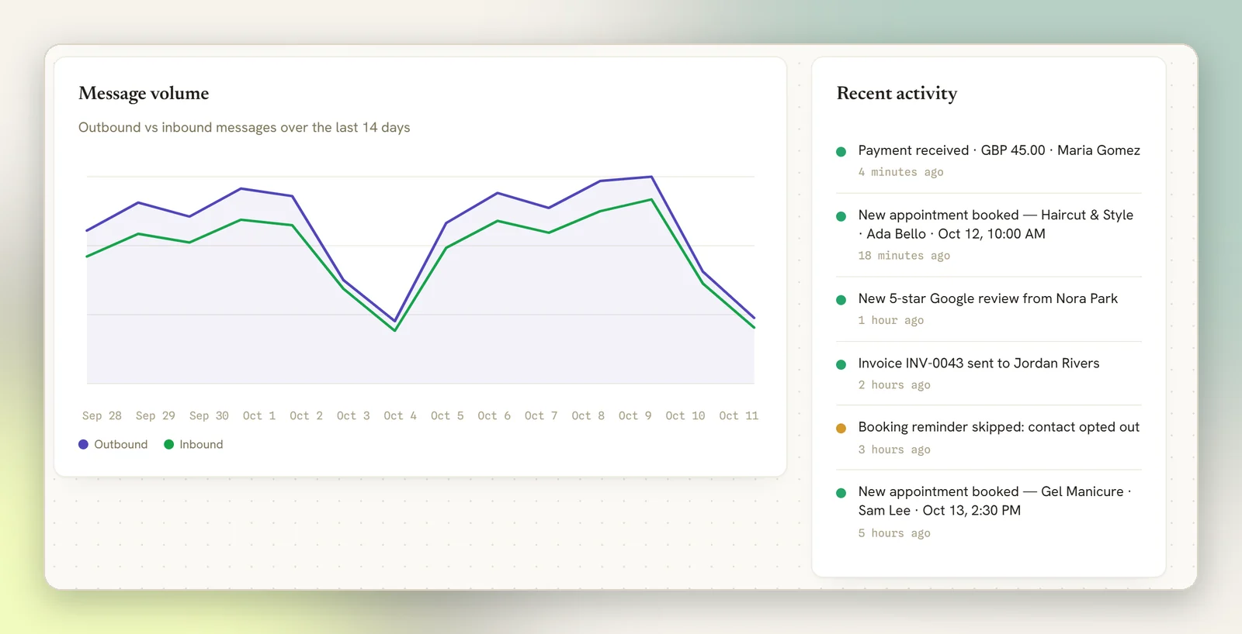
Task: Click the Oct 9 axis label
Action: click(x=635, y=415)
